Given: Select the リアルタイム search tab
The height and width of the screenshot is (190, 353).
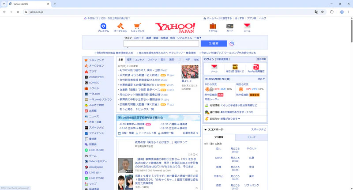Looking at the screenshot, I should tap(184, 38).
